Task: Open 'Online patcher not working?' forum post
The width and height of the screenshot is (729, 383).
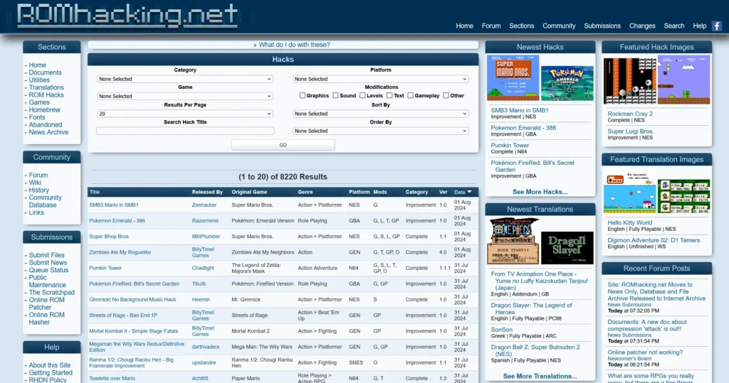Action: (645, 352)
